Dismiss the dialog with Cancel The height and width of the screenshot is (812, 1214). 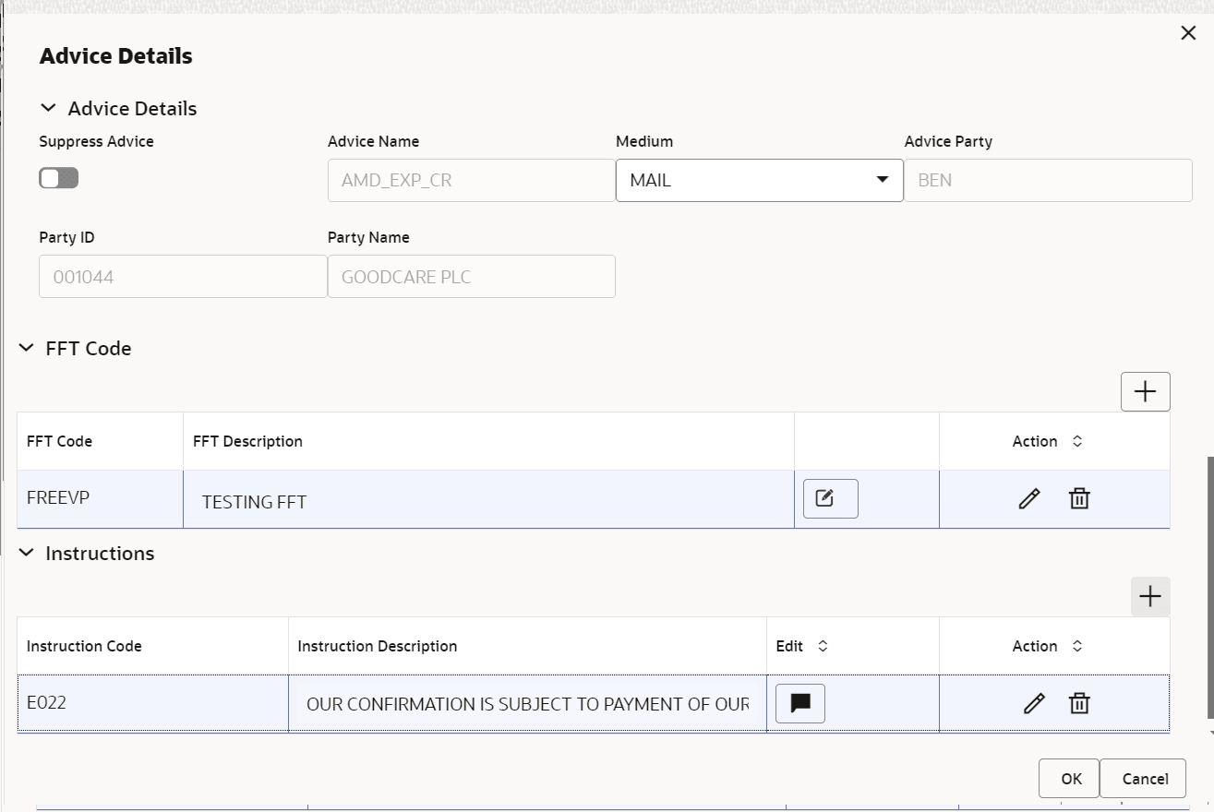1142,778
